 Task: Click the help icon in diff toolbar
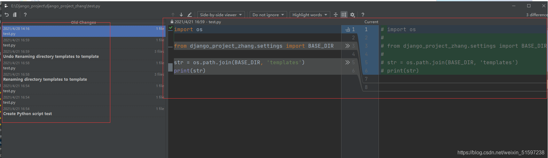pos(363,15)
